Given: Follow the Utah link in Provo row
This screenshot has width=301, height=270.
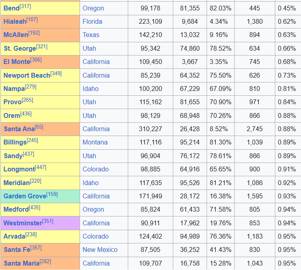Looking at the screenshot, I should (x=89, y=102).
